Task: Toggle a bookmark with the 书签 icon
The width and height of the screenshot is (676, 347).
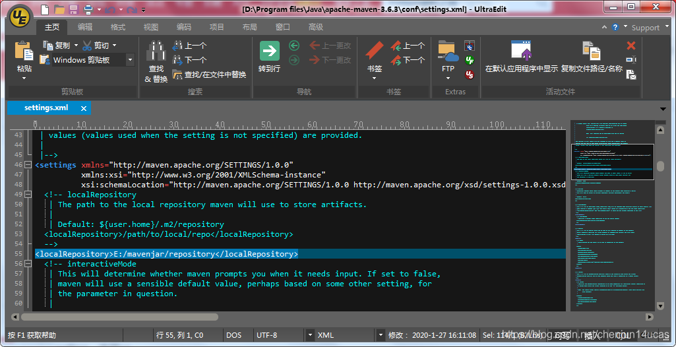Action: 374,51
